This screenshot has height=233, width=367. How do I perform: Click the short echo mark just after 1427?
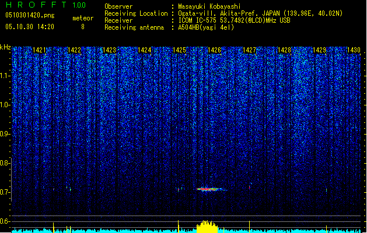point(249,187)
